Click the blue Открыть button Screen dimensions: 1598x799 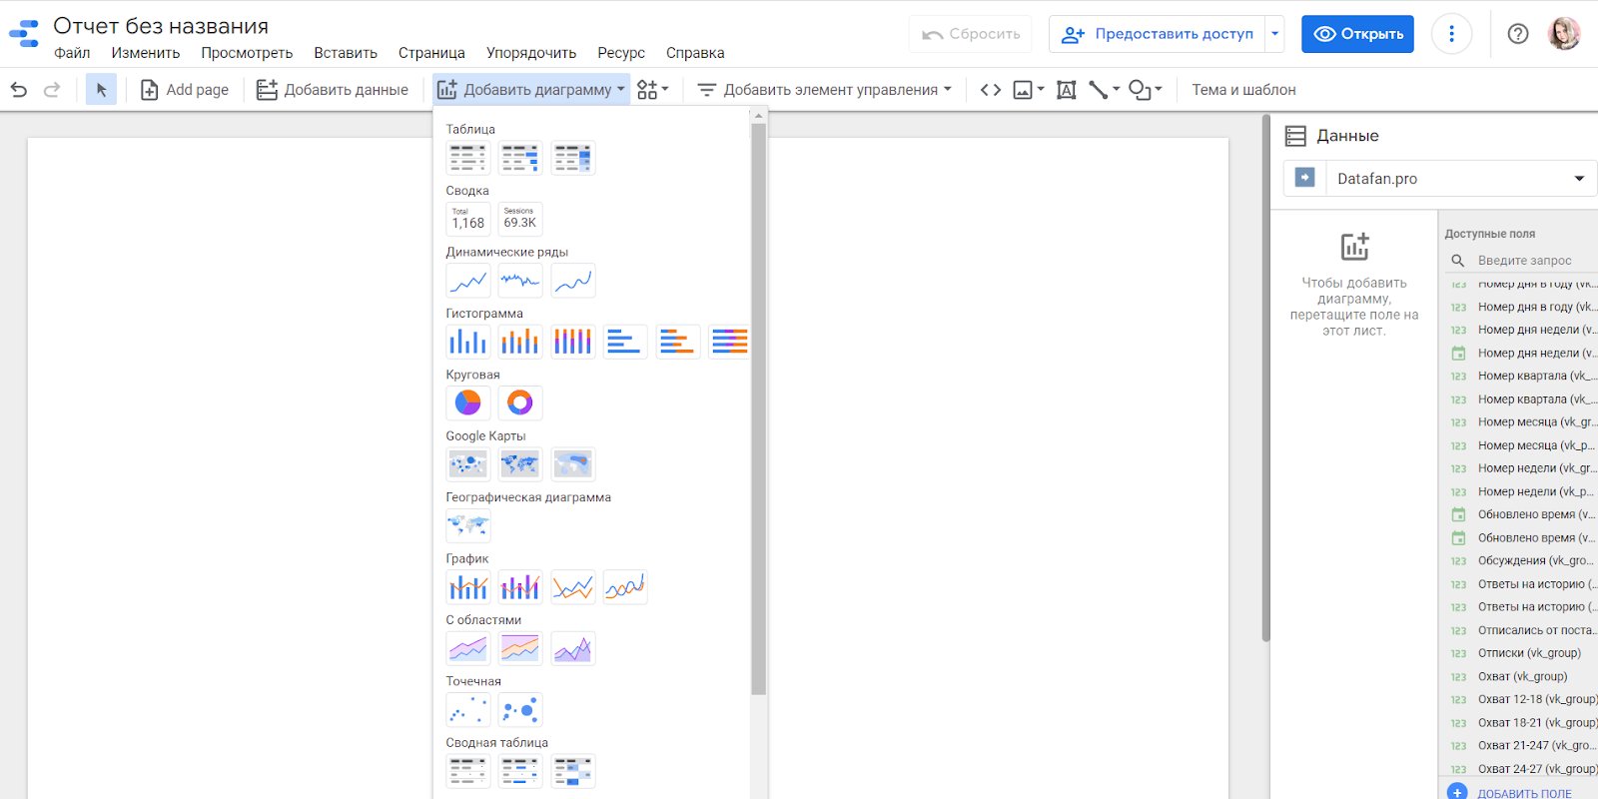click(1356, 34)
